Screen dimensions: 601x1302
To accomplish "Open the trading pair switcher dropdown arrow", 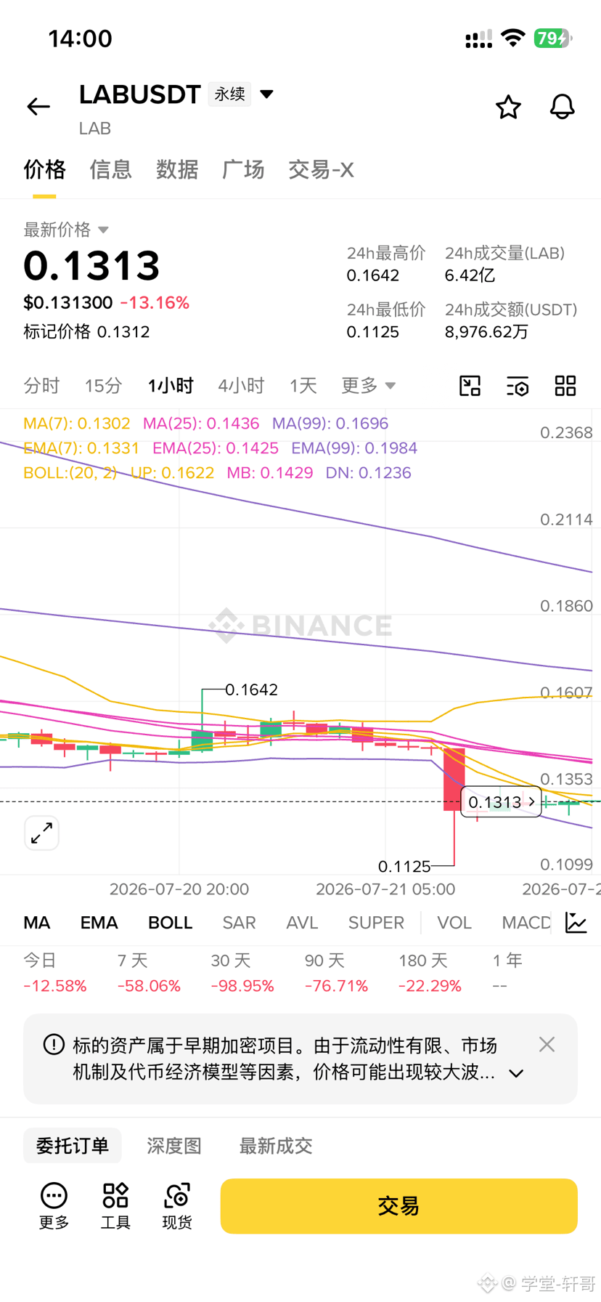I will 266,94.
